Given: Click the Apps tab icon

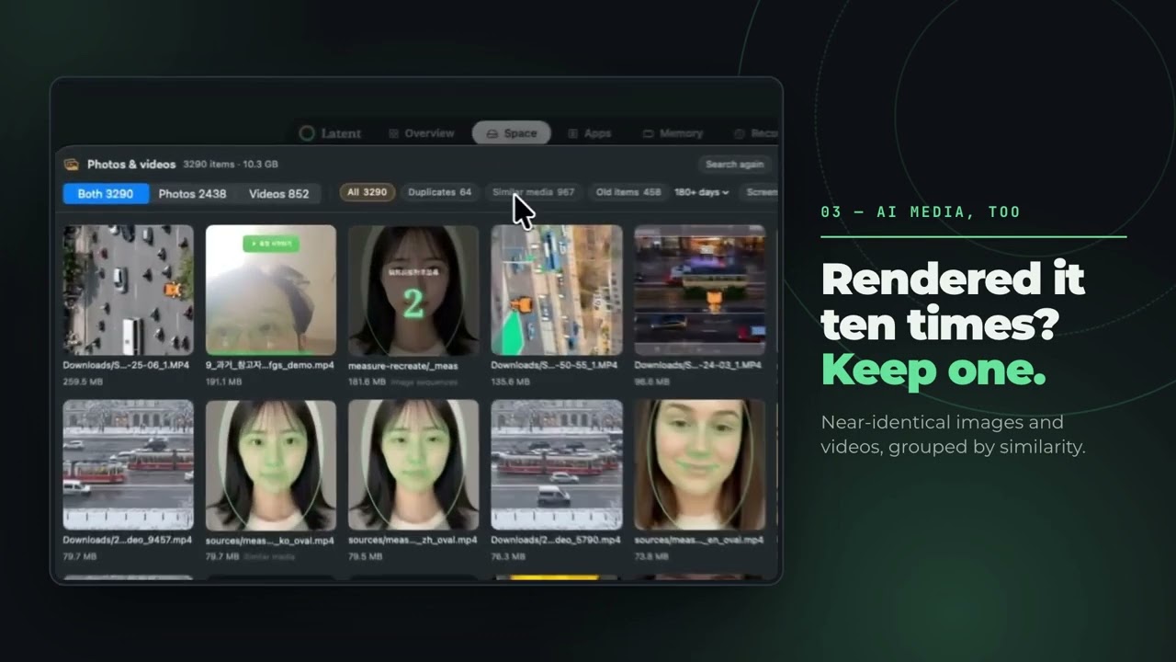Looking at the screenshot, I should click(x=572, y=133).
